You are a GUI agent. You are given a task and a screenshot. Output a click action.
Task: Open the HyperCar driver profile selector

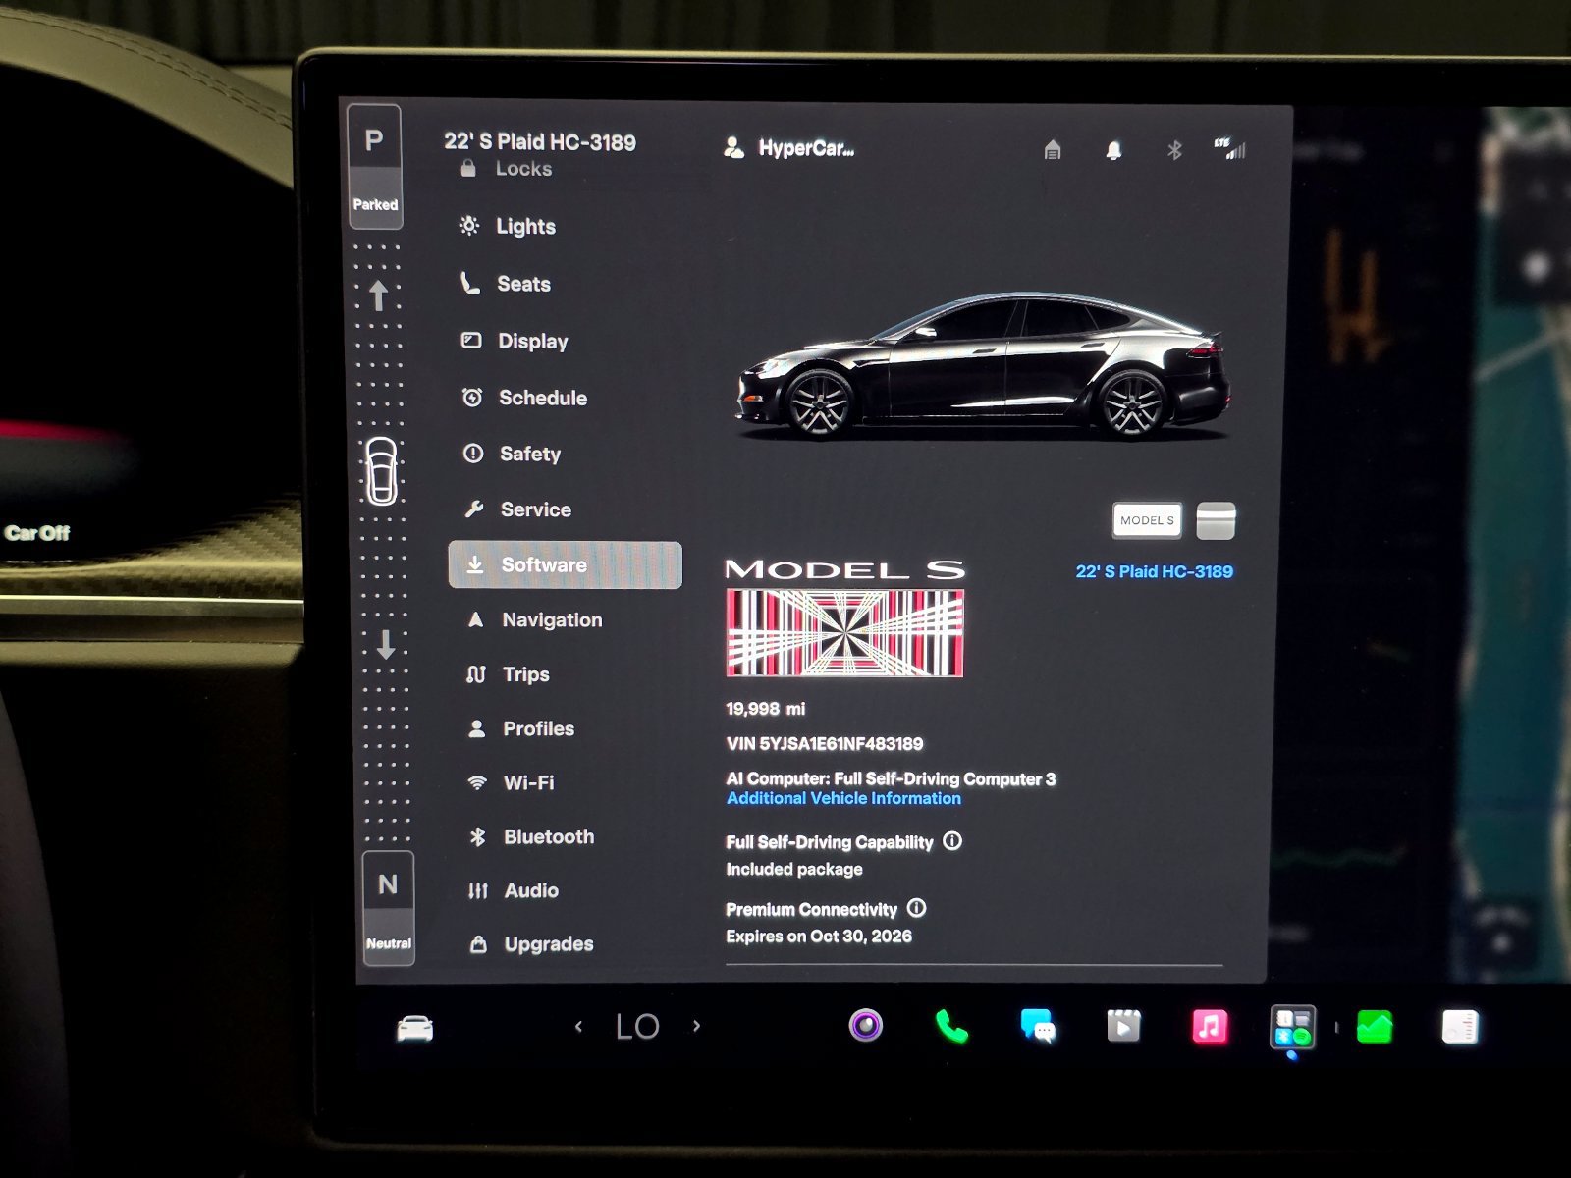[x=788, y=149]
